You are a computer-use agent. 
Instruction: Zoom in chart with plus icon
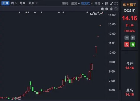[107, 9]
